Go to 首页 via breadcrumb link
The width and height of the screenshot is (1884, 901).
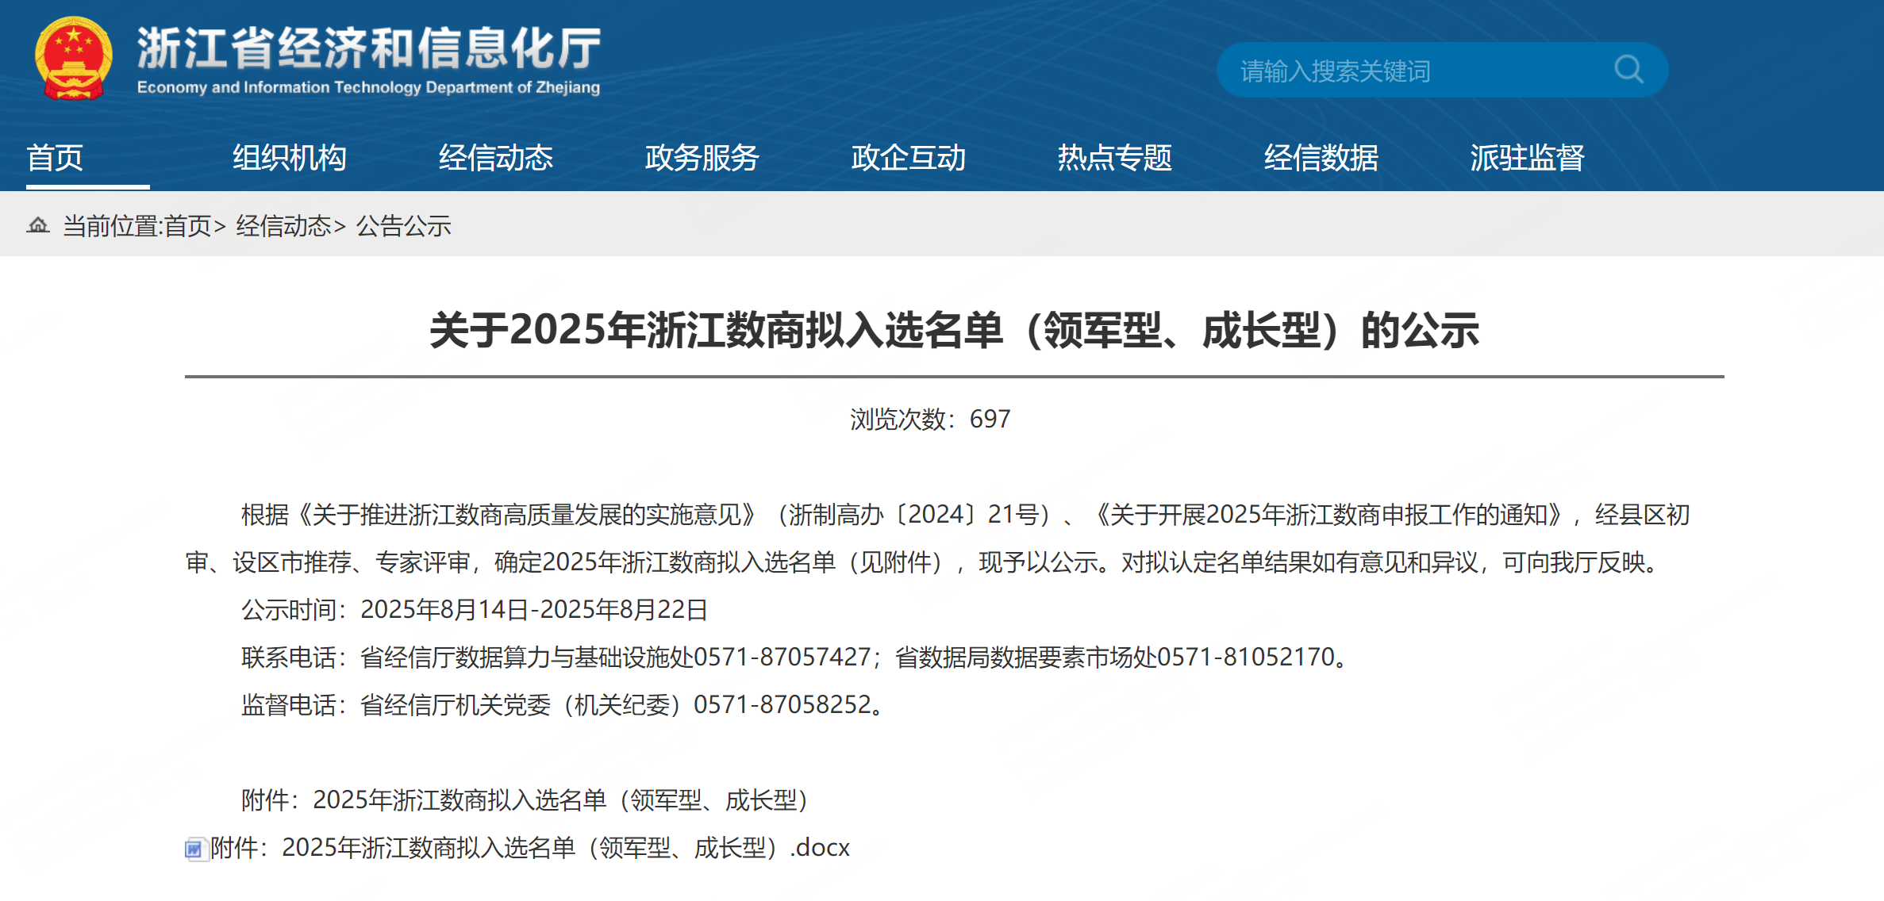[x=187, y=226]
